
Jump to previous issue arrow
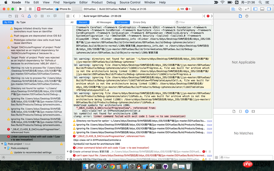tap(204, 16)
